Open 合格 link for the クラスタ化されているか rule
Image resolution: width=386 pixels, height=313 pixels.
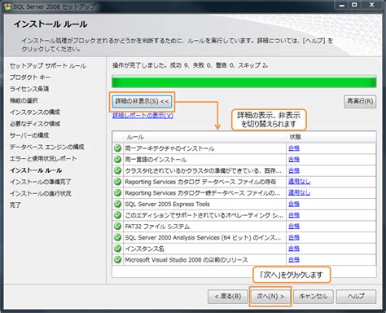pos(294,170)
